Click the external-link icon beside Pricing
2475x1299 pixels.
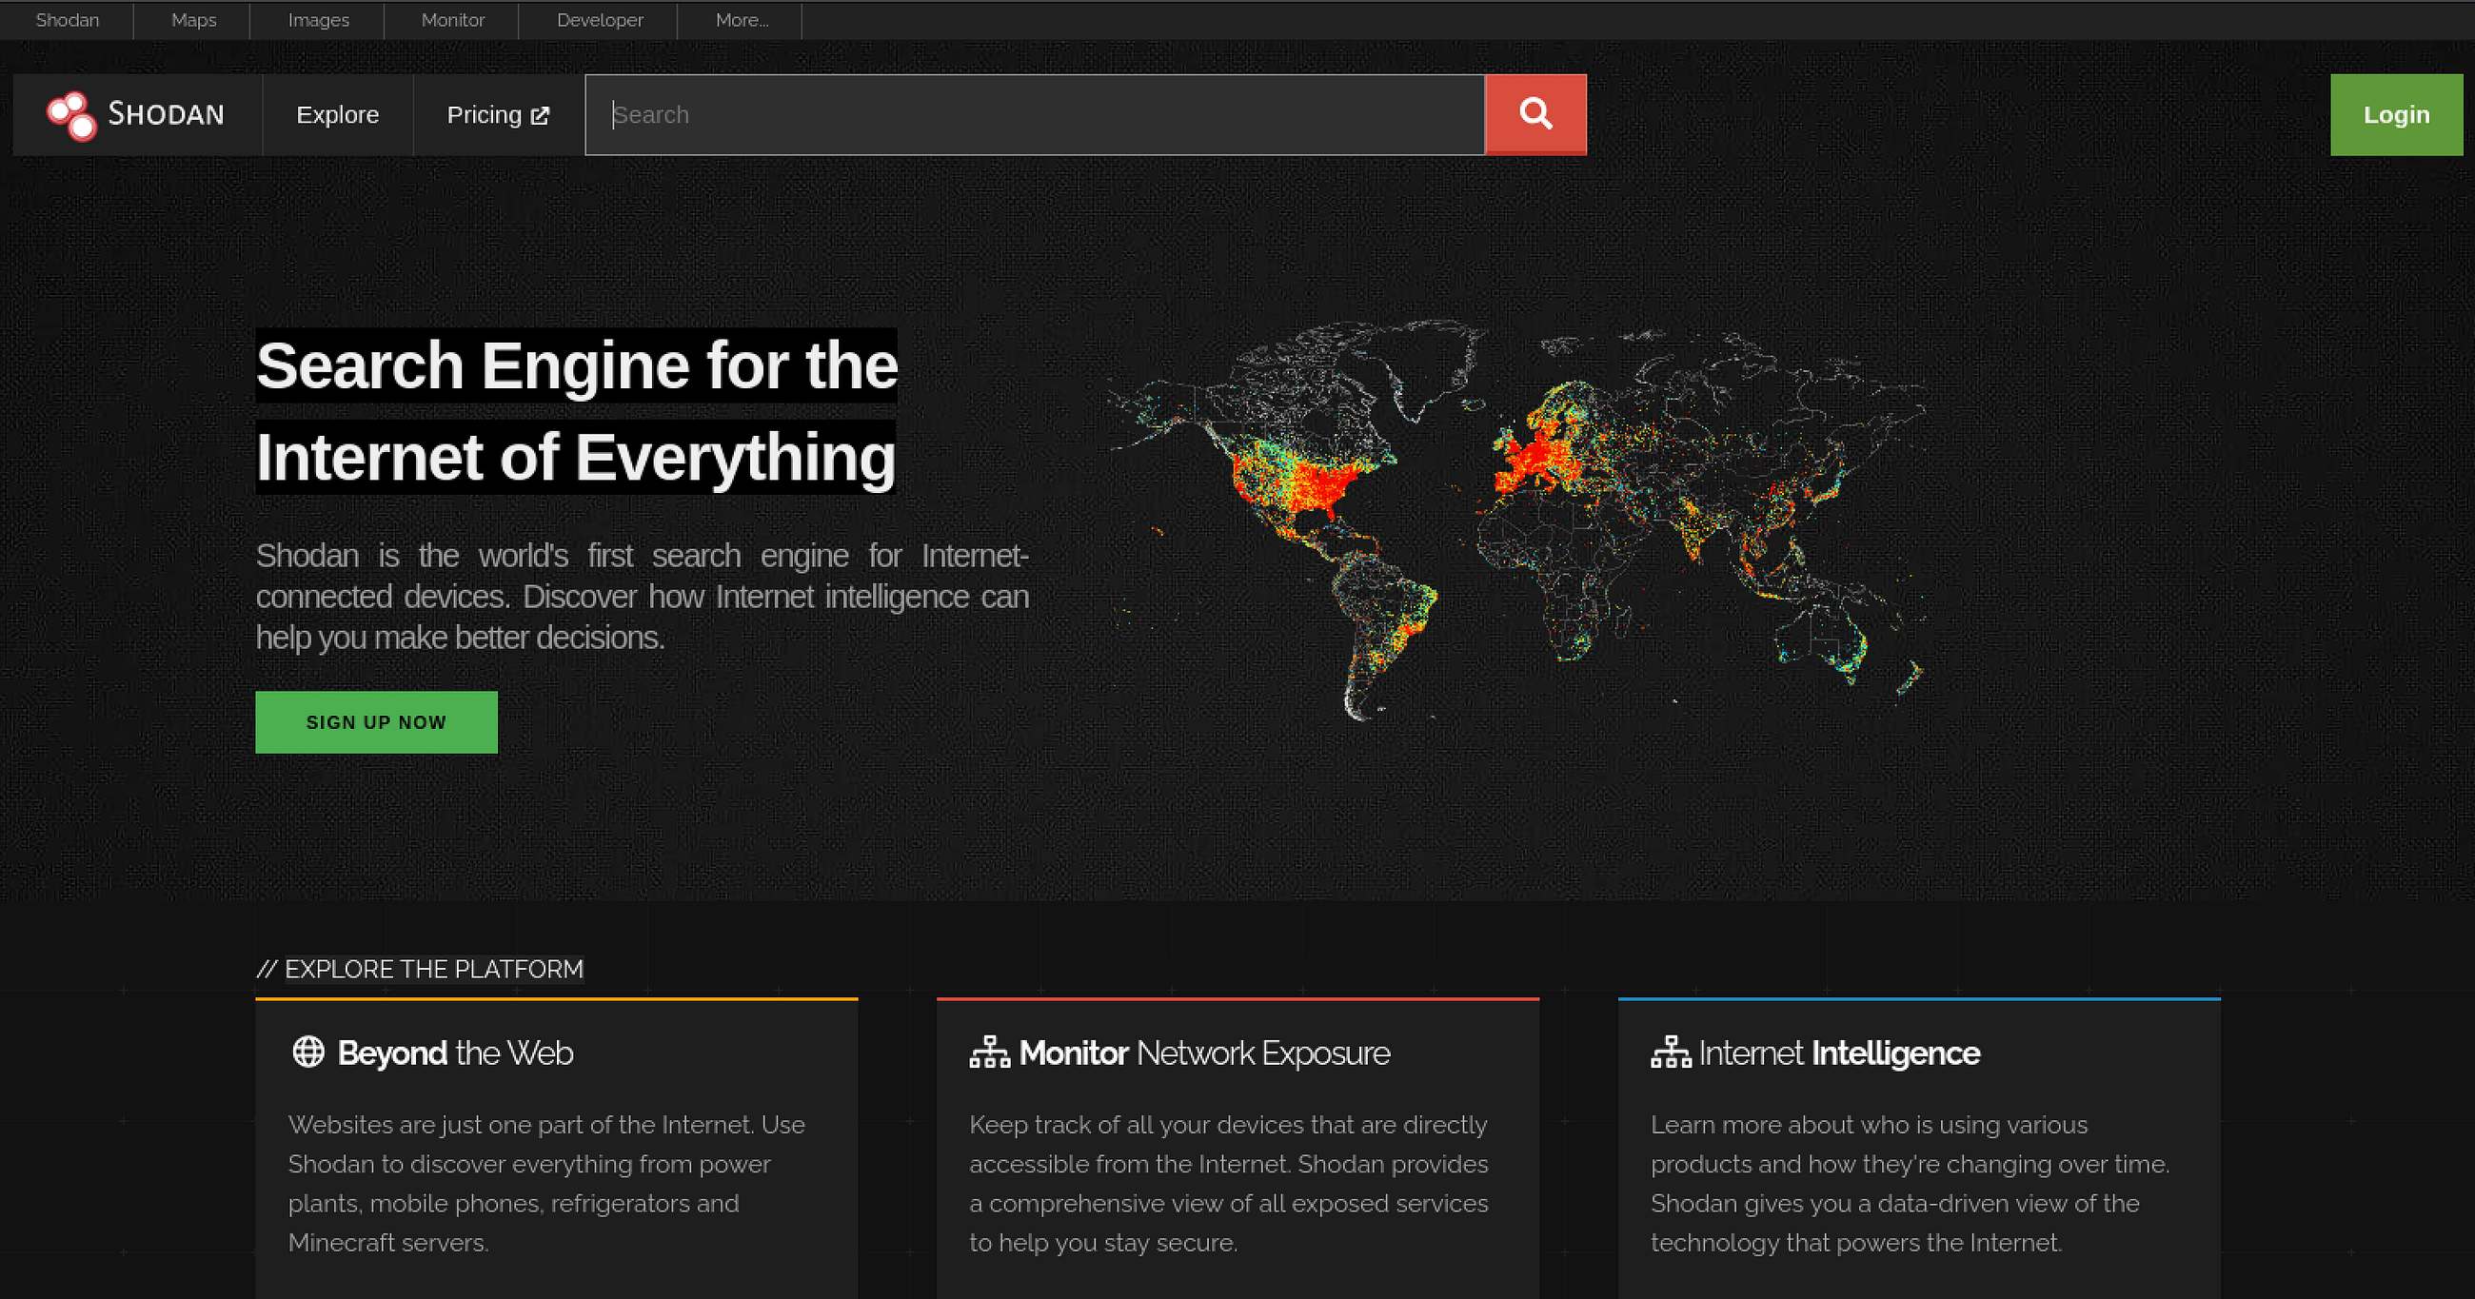click(x=541, y=115)
